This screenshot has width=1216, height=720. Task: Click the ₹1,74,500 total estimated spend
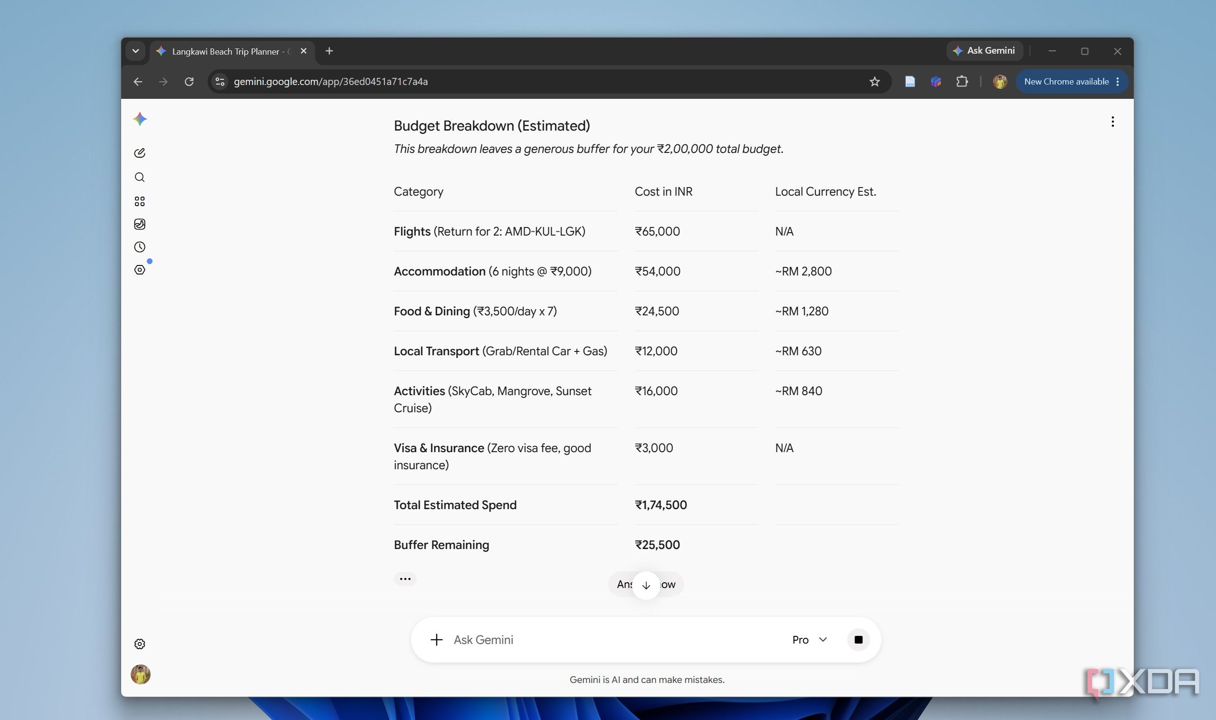tap(661, 504)
